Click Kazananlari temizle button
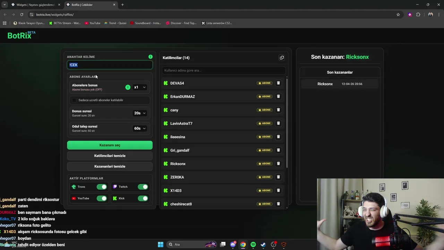 tap(110, 166)
